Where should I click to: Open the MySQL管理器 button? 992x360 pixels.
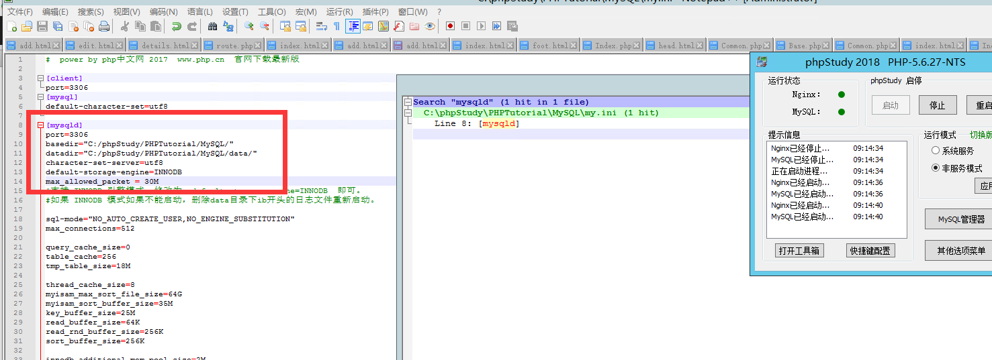click(961, 219)
